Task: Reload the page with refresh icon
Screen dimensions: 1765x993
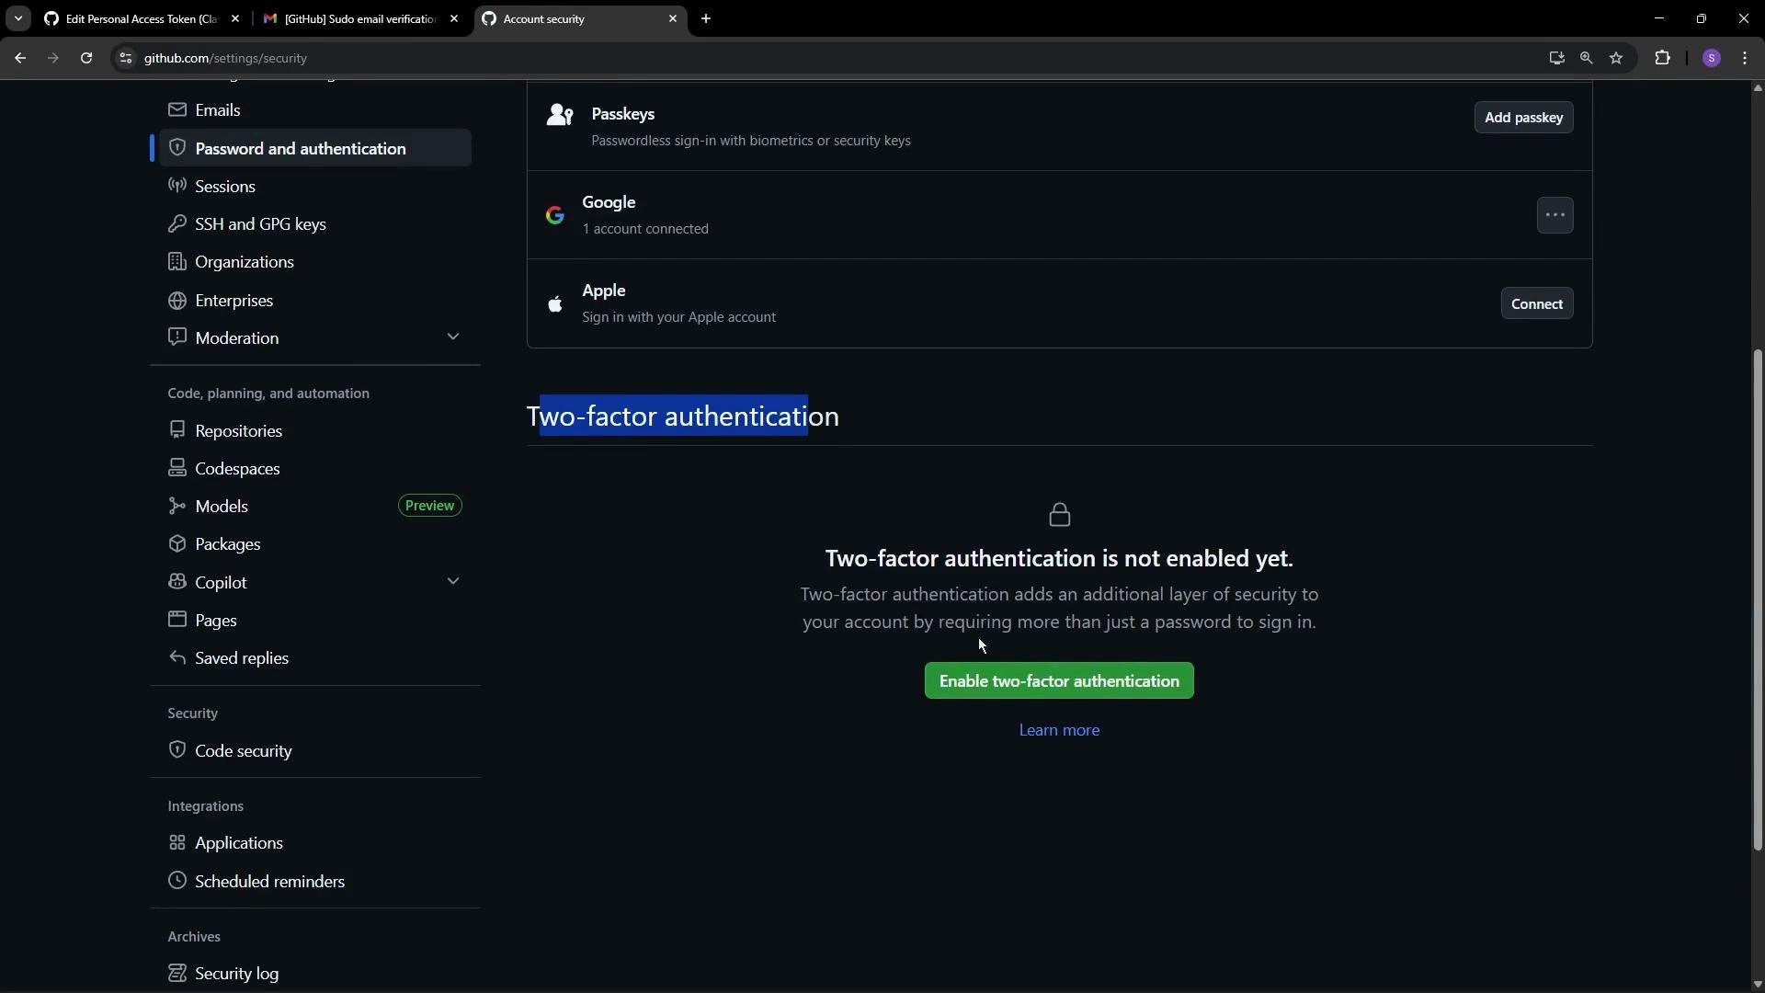Action: [86, 58]
